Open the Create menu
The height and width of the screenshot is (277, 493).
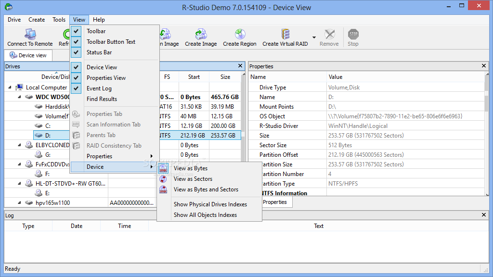37,19
